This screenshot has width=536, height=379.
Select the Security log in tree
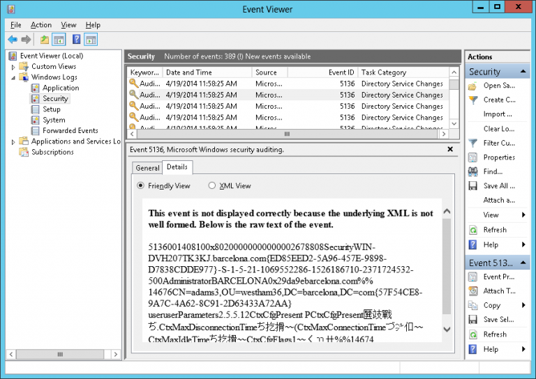[55, 99]
